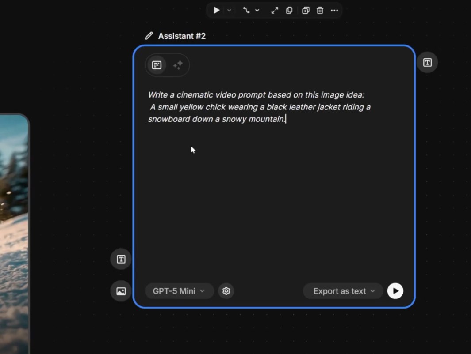The image size is (471, 354).
Task: Select the prompt script mode toggle
Action: [x=157, y=65]
